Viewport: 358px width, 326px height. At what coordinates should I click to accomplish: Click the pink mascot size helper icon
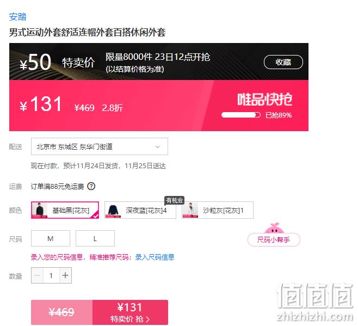click(274, 228)
